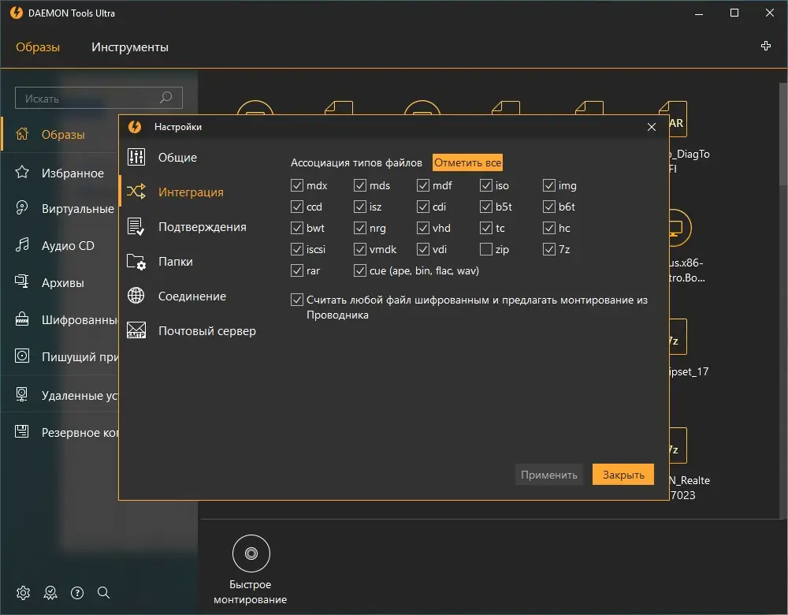This screenshot has width=788, height=615.
Task: Click the Архивы icon in sidebar
Action: [x=22, y=281]
